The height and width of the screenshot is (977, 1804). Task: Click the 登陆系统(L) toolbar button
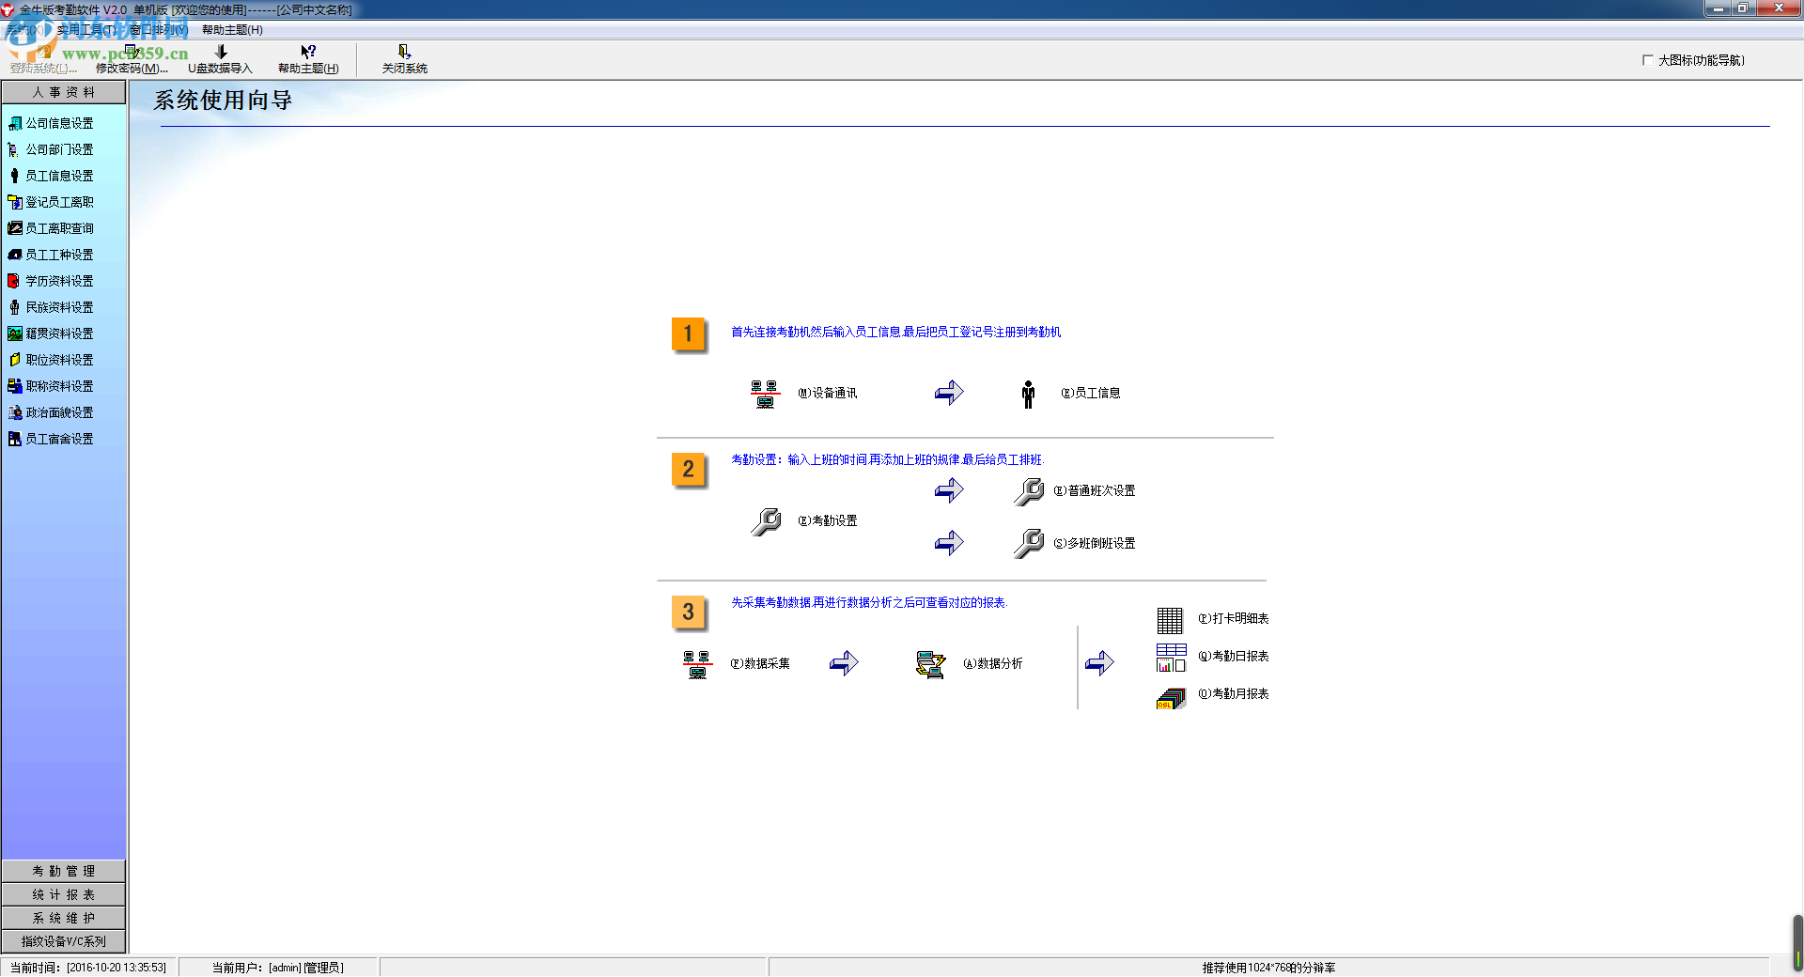(43, 60)
